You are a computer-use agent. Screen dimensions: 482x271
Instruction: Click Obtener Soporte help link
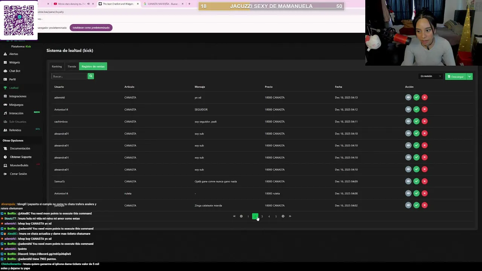coord(21,157)
